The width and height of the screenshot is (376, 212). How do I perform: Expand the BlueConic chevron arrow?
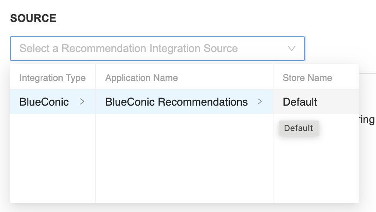pyautogui.click(x=82, y=102)
